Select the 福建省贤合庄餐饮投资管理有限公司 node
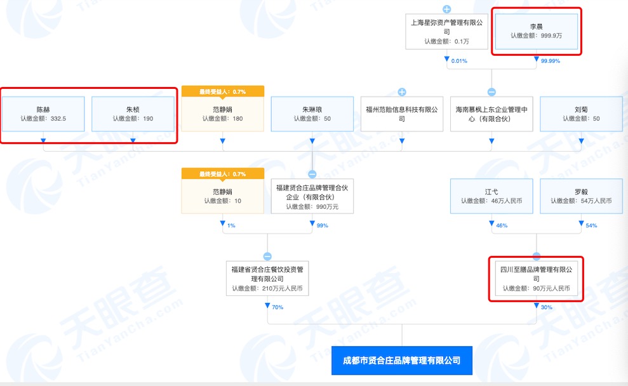The image size is (628, 386). (x=267, y=278)
